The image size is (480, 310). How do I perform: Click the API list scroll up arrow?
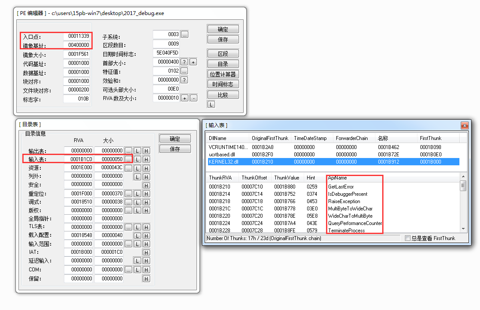point(463,176)
